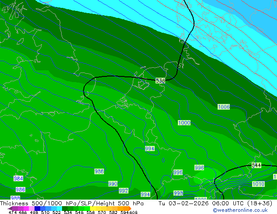277x214 pixels.
Task: Click the 996 label above 998 label
Action: pyautogui.click(x=178, y=172)
